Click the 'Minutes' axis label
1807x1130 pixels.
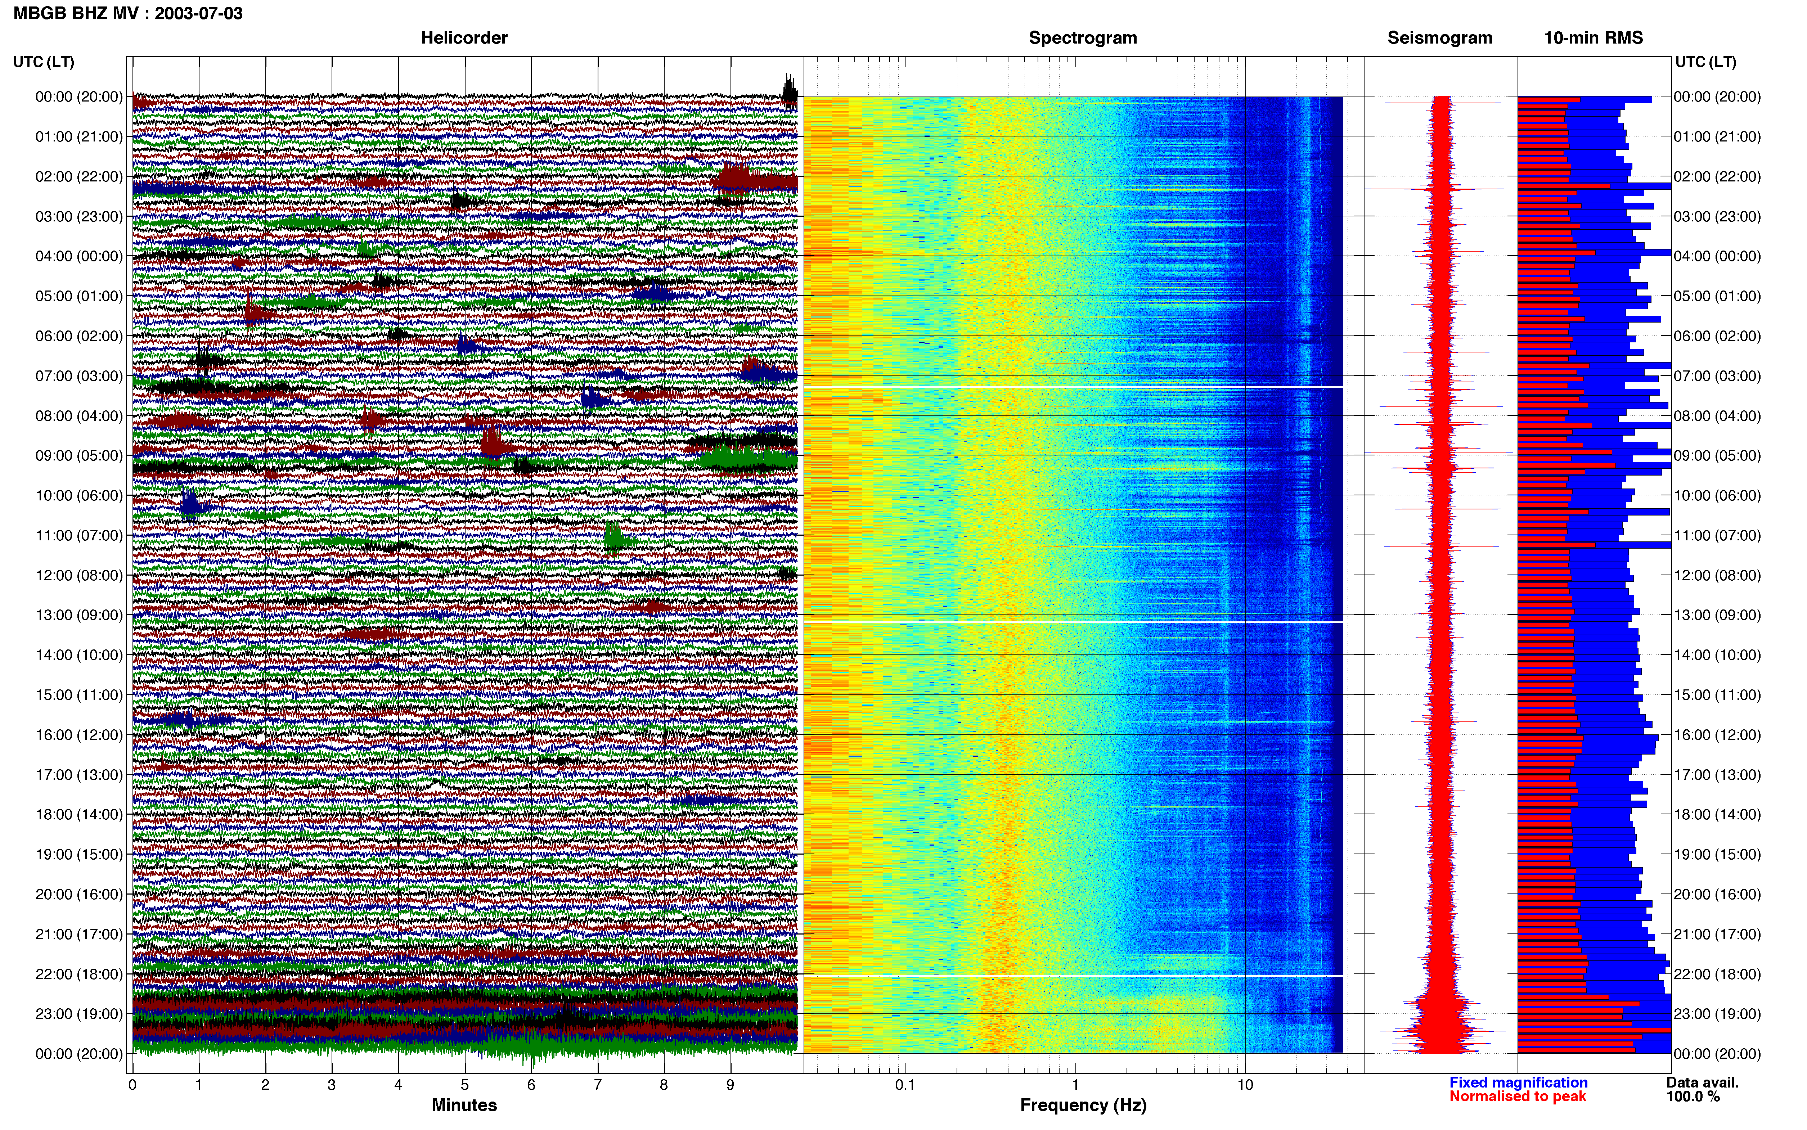(464, 1104)
